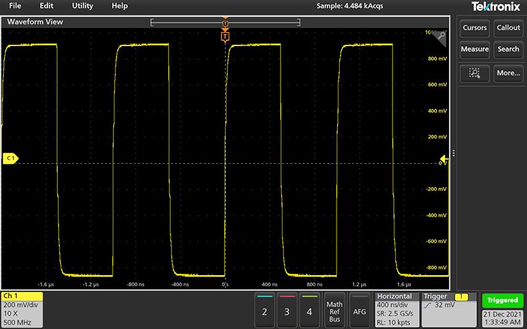Viewport: 527px width, 329px height.
Task: Click the Cursors button
Action: 474,28
